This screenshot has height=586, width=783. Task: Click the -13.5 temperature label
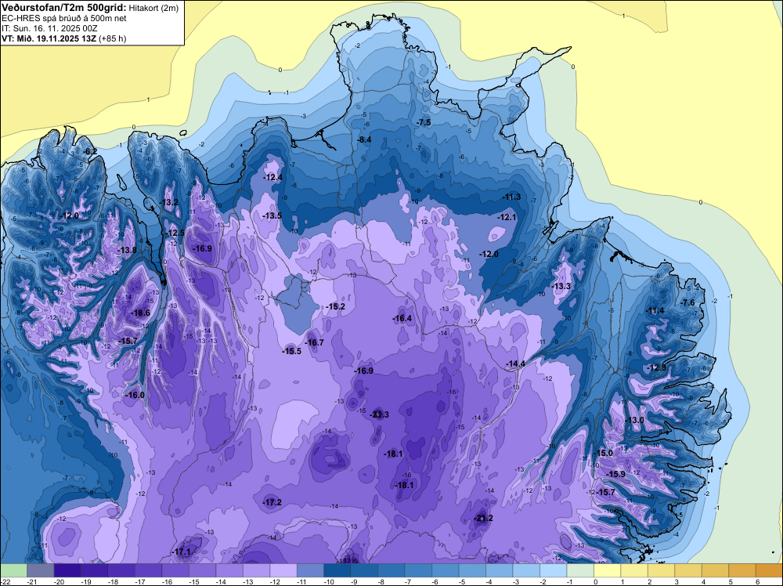click(272, 215)
